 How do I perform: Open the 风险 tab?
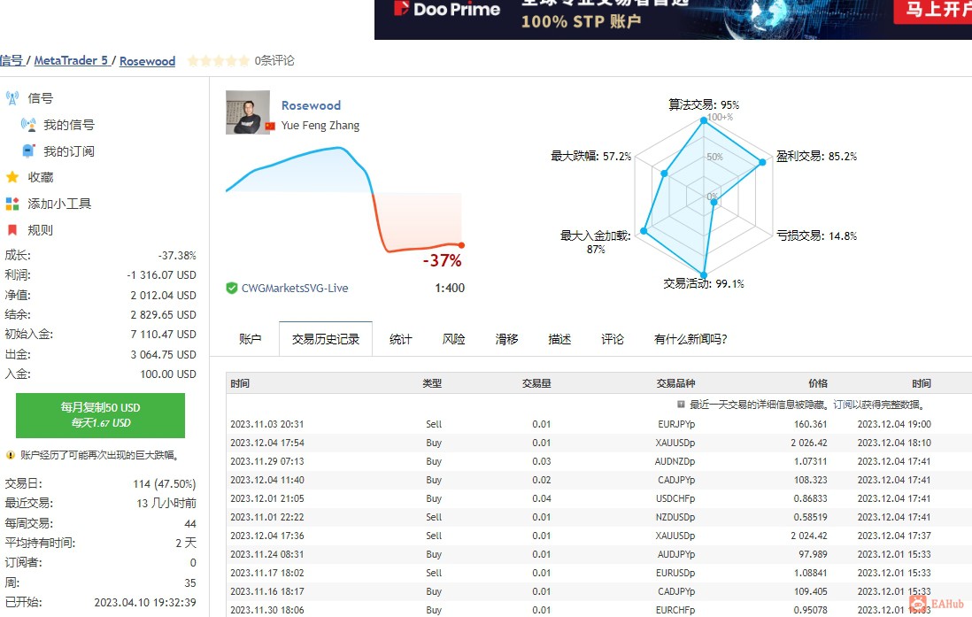click(x=454, y=339)
